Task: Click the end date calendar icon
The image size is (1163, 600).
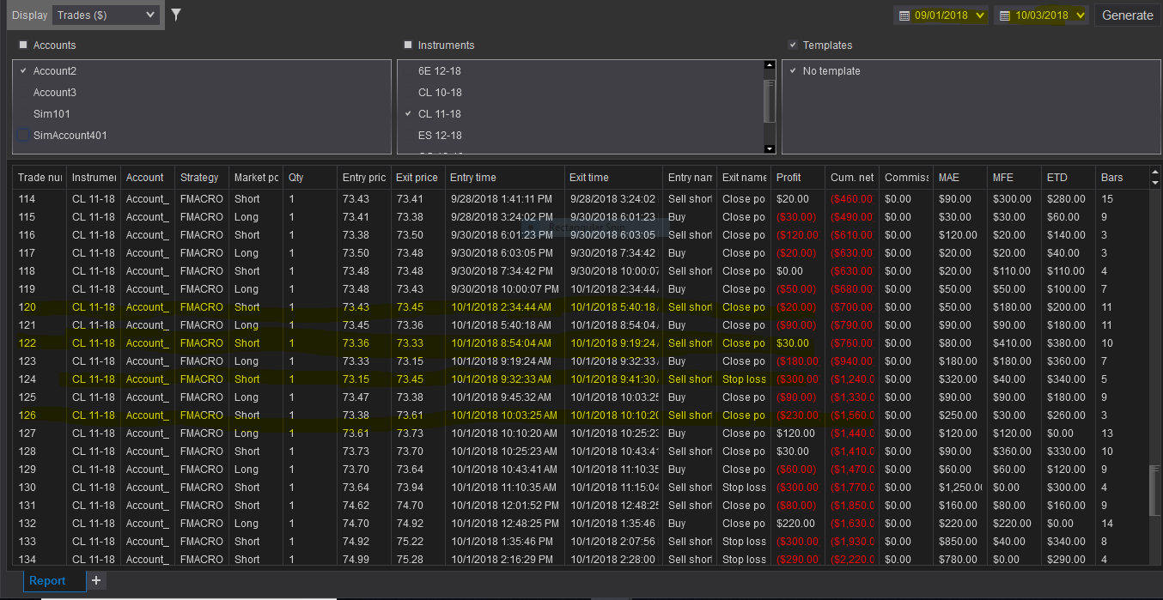Action: [1005, 15]
